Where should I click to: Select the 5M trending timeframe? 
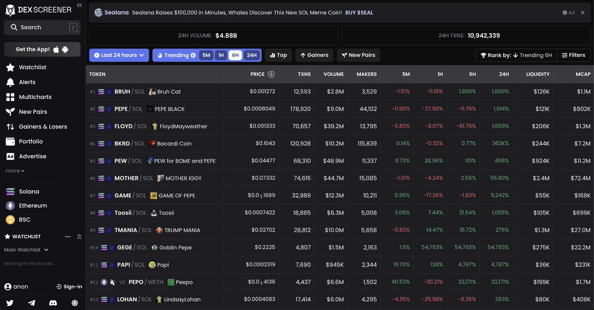(x=206, y=55)
